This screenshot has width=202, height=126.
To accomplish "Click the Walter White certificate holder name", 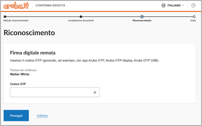I will click(20, 74).
